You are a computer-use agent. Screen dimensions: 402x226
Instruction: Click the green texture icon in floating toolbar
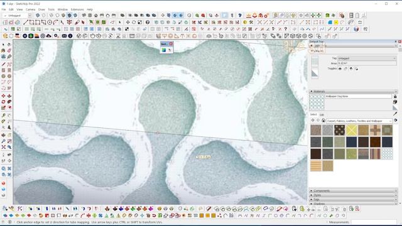[163, 50]
